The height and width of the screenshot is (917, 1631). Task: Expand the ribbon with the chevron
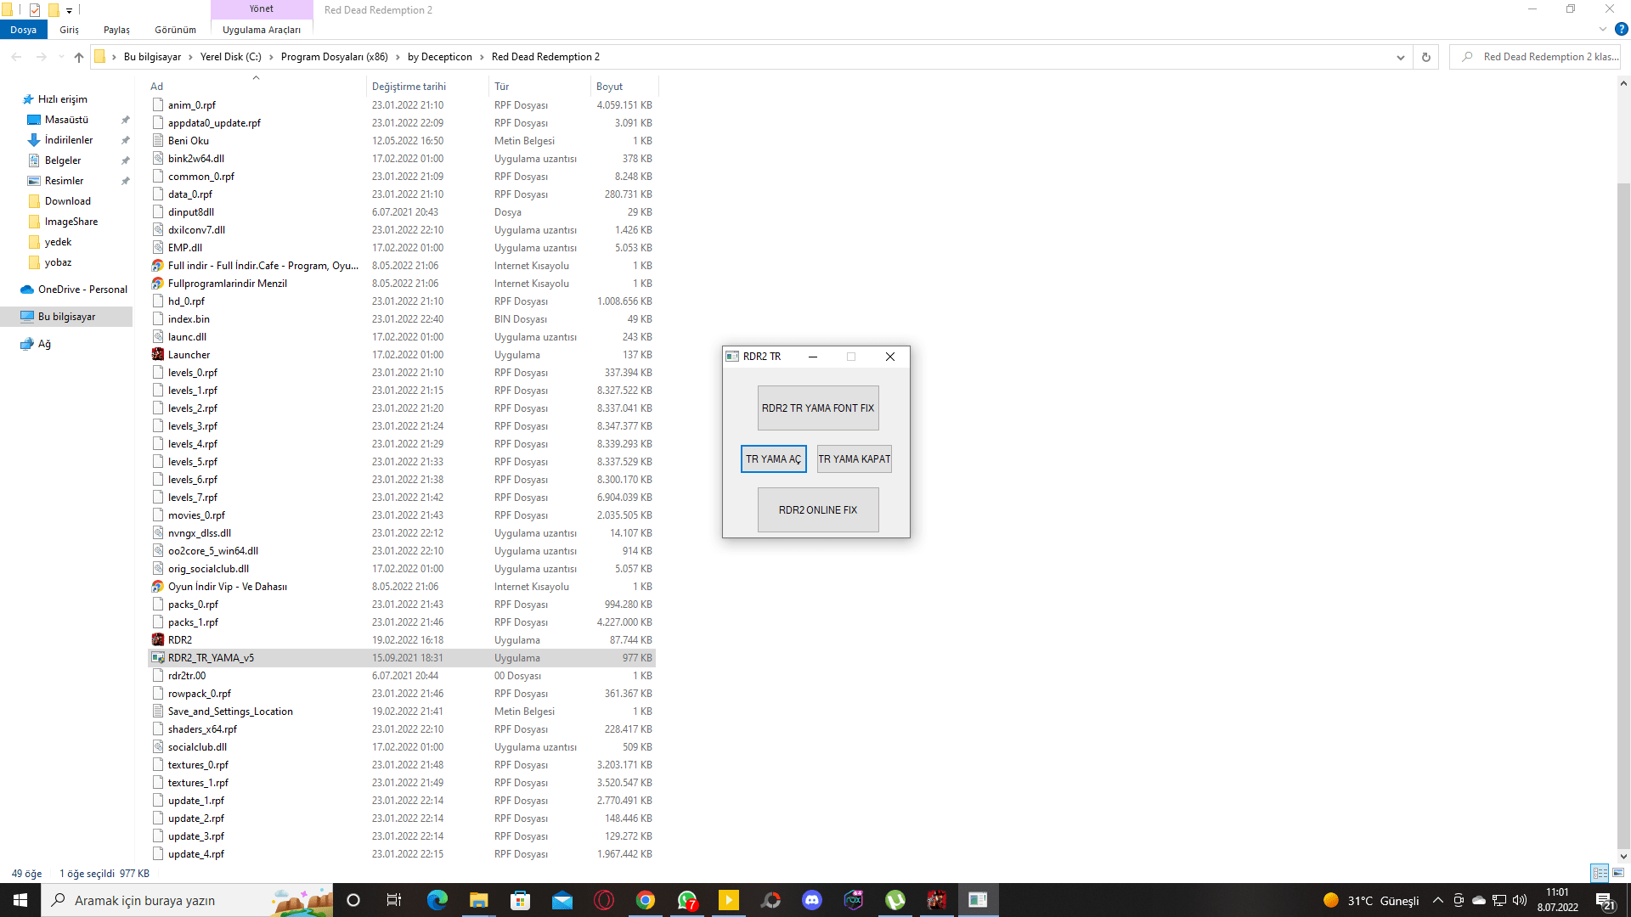[1603, 29]
